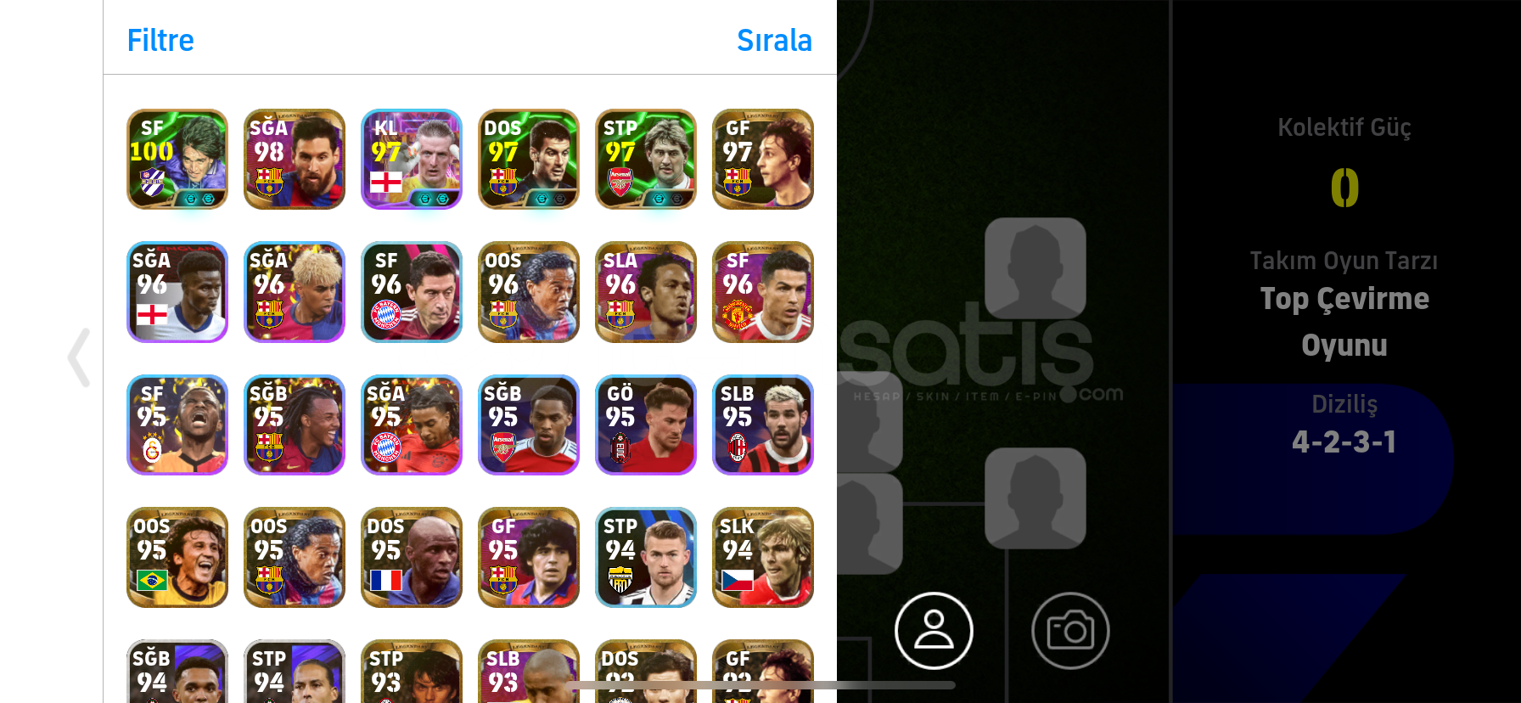
Task: Select the SF 100 player card
Action: click(177, 159)
